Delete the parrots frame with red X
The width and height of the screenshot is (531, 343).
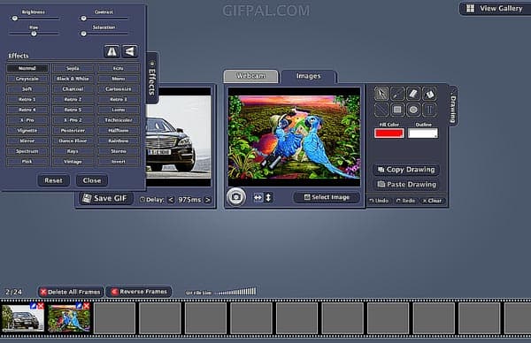pyautogui.click(x=87, y=306)
